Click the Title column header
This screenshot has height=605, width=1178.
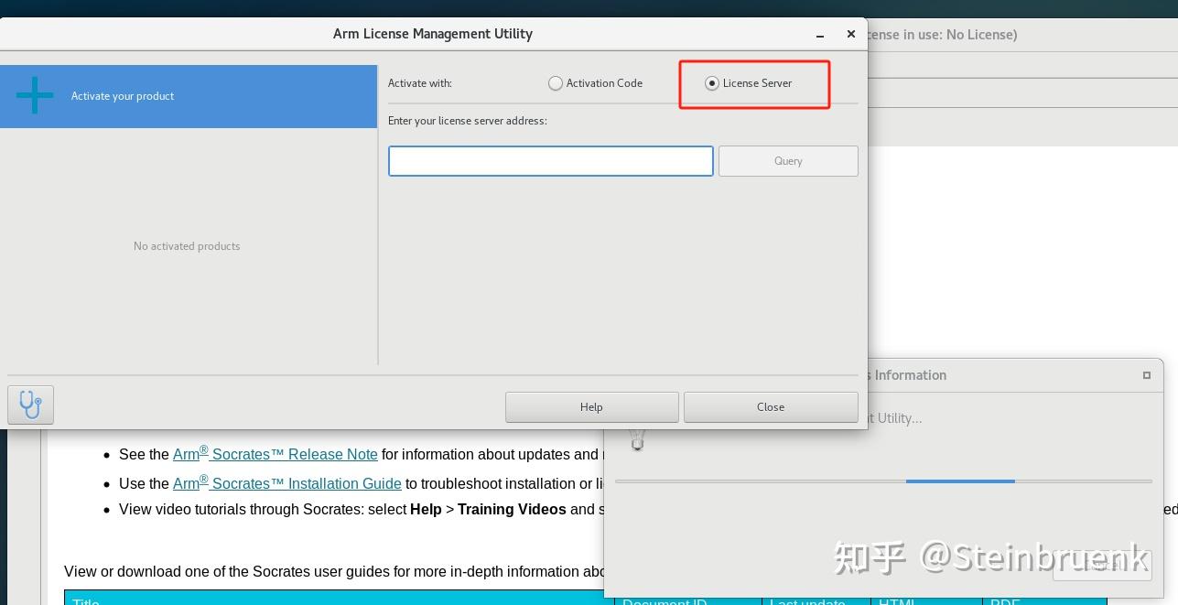85,601
